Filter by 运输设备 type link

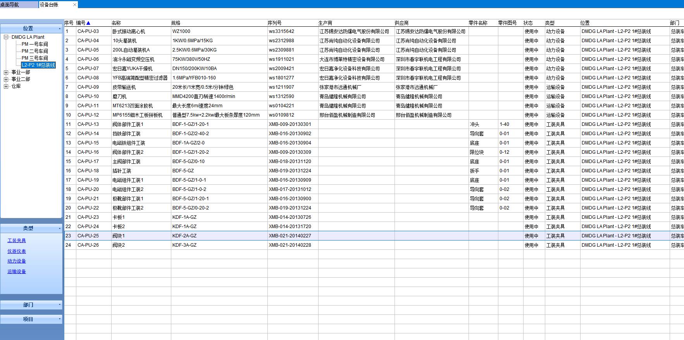pos(17,271)
